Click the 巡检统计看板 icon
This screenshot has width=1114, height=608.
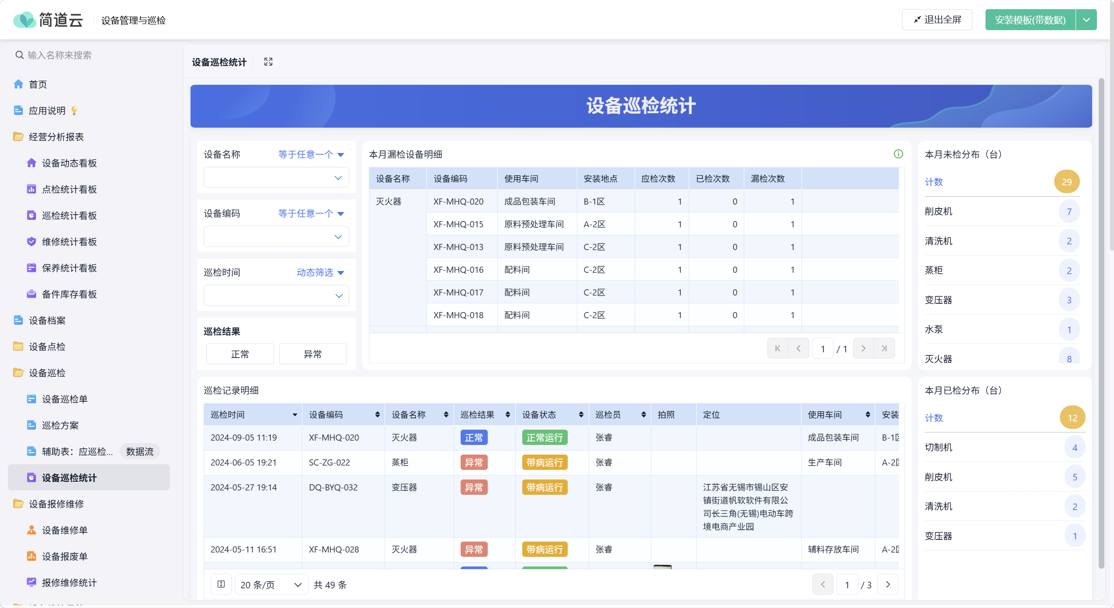(31, 215)
